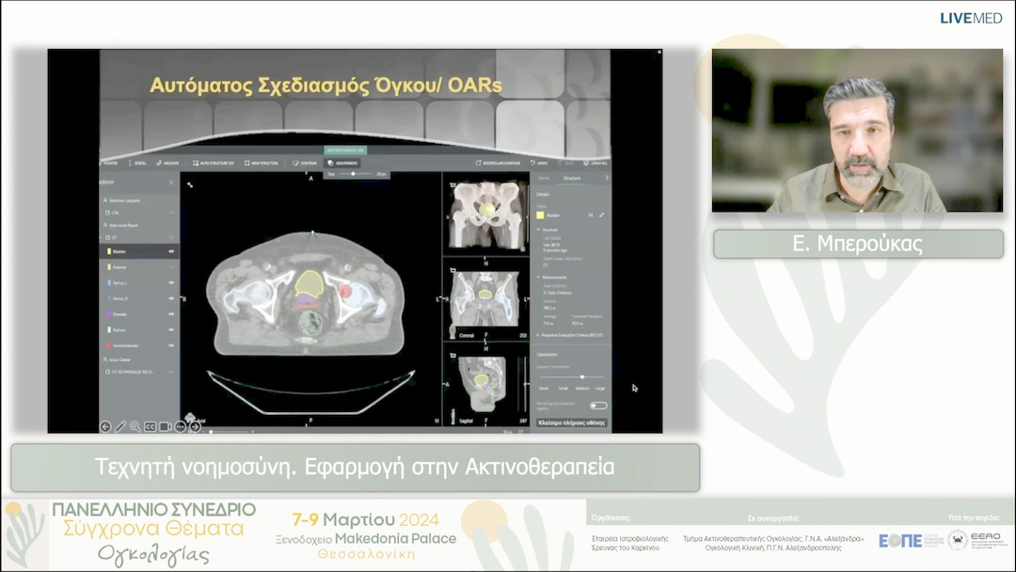1016x572 pixels.
Task: Toggle visibility of the Rectum structure
Action: point(169,329)
